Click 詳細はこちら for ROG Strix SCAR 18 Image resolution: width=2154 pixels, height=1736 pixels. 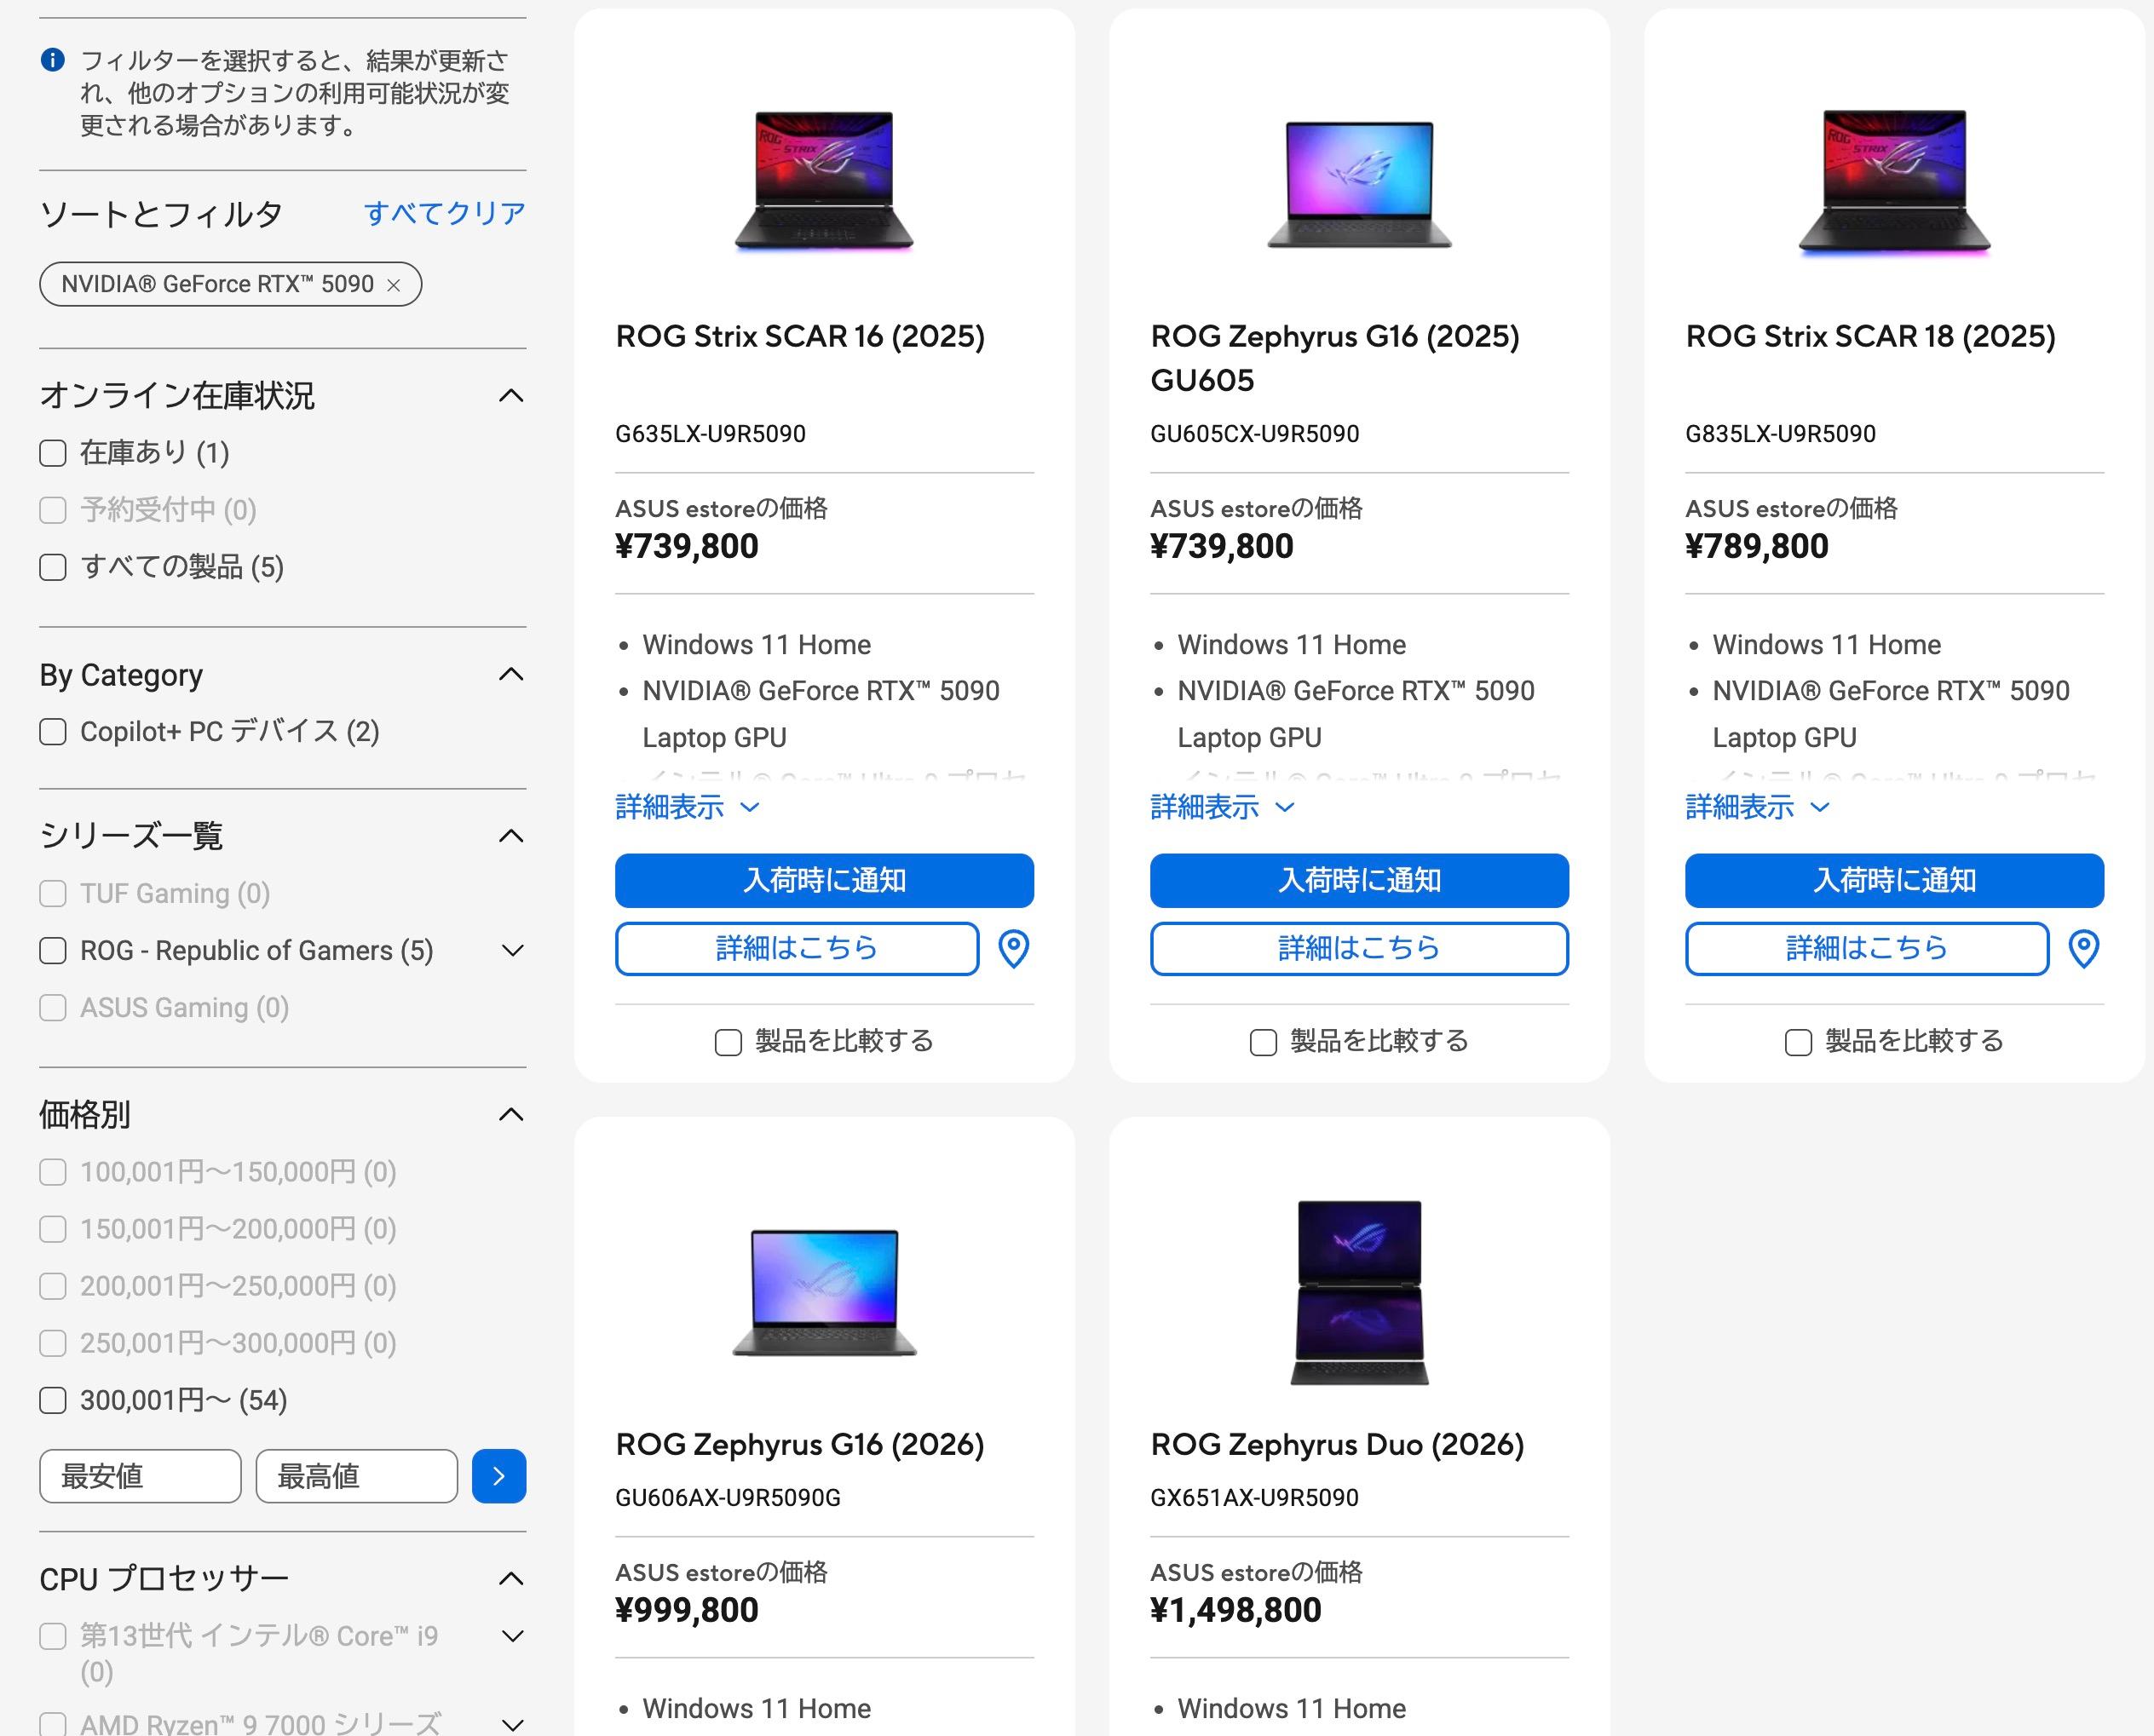tap(1867, 948)
